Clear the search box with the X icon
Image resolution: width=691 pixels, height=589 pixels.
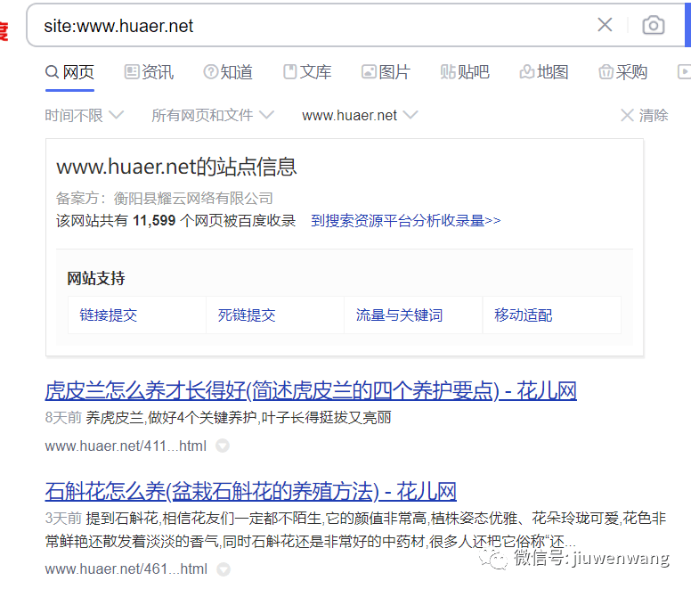tap(605, 25)
